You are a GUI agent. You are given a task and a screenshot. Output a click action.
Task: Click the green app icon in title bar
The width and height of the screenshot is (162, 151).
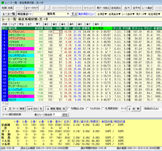click(2, 3)
